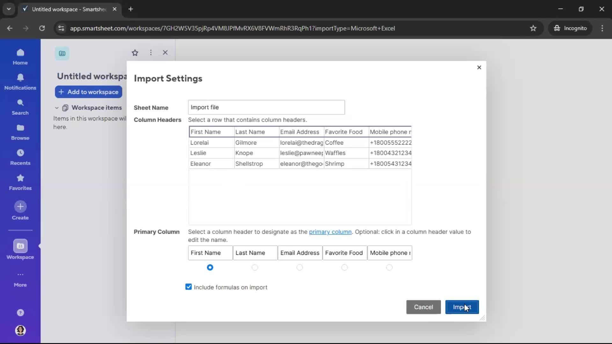Open the More menu in the sidebar
This screenshot has width=612, height=344.
click(x=20, y=279)
